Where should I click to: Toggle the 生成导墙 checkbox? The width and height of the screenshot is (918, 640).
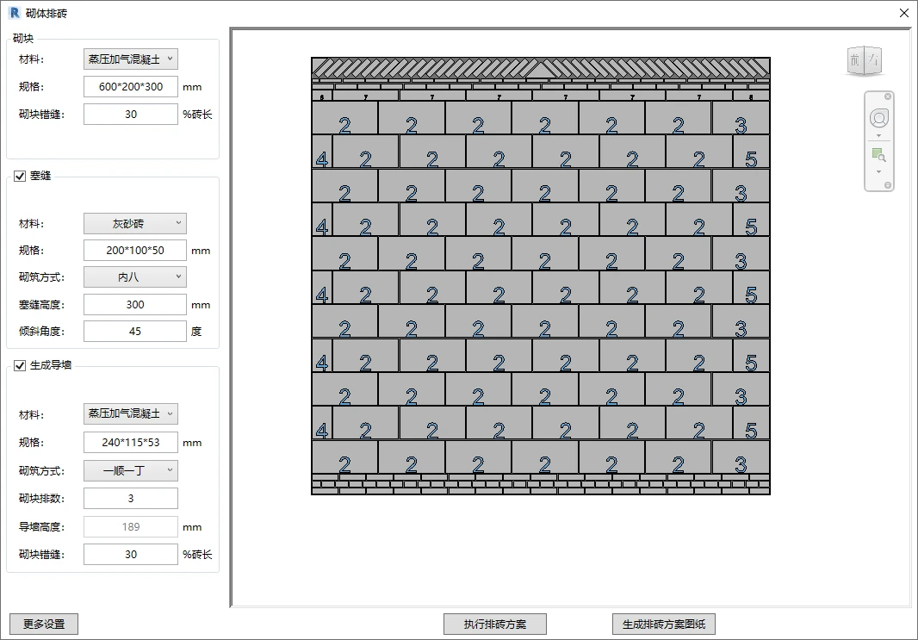click(x=20, y=365)
